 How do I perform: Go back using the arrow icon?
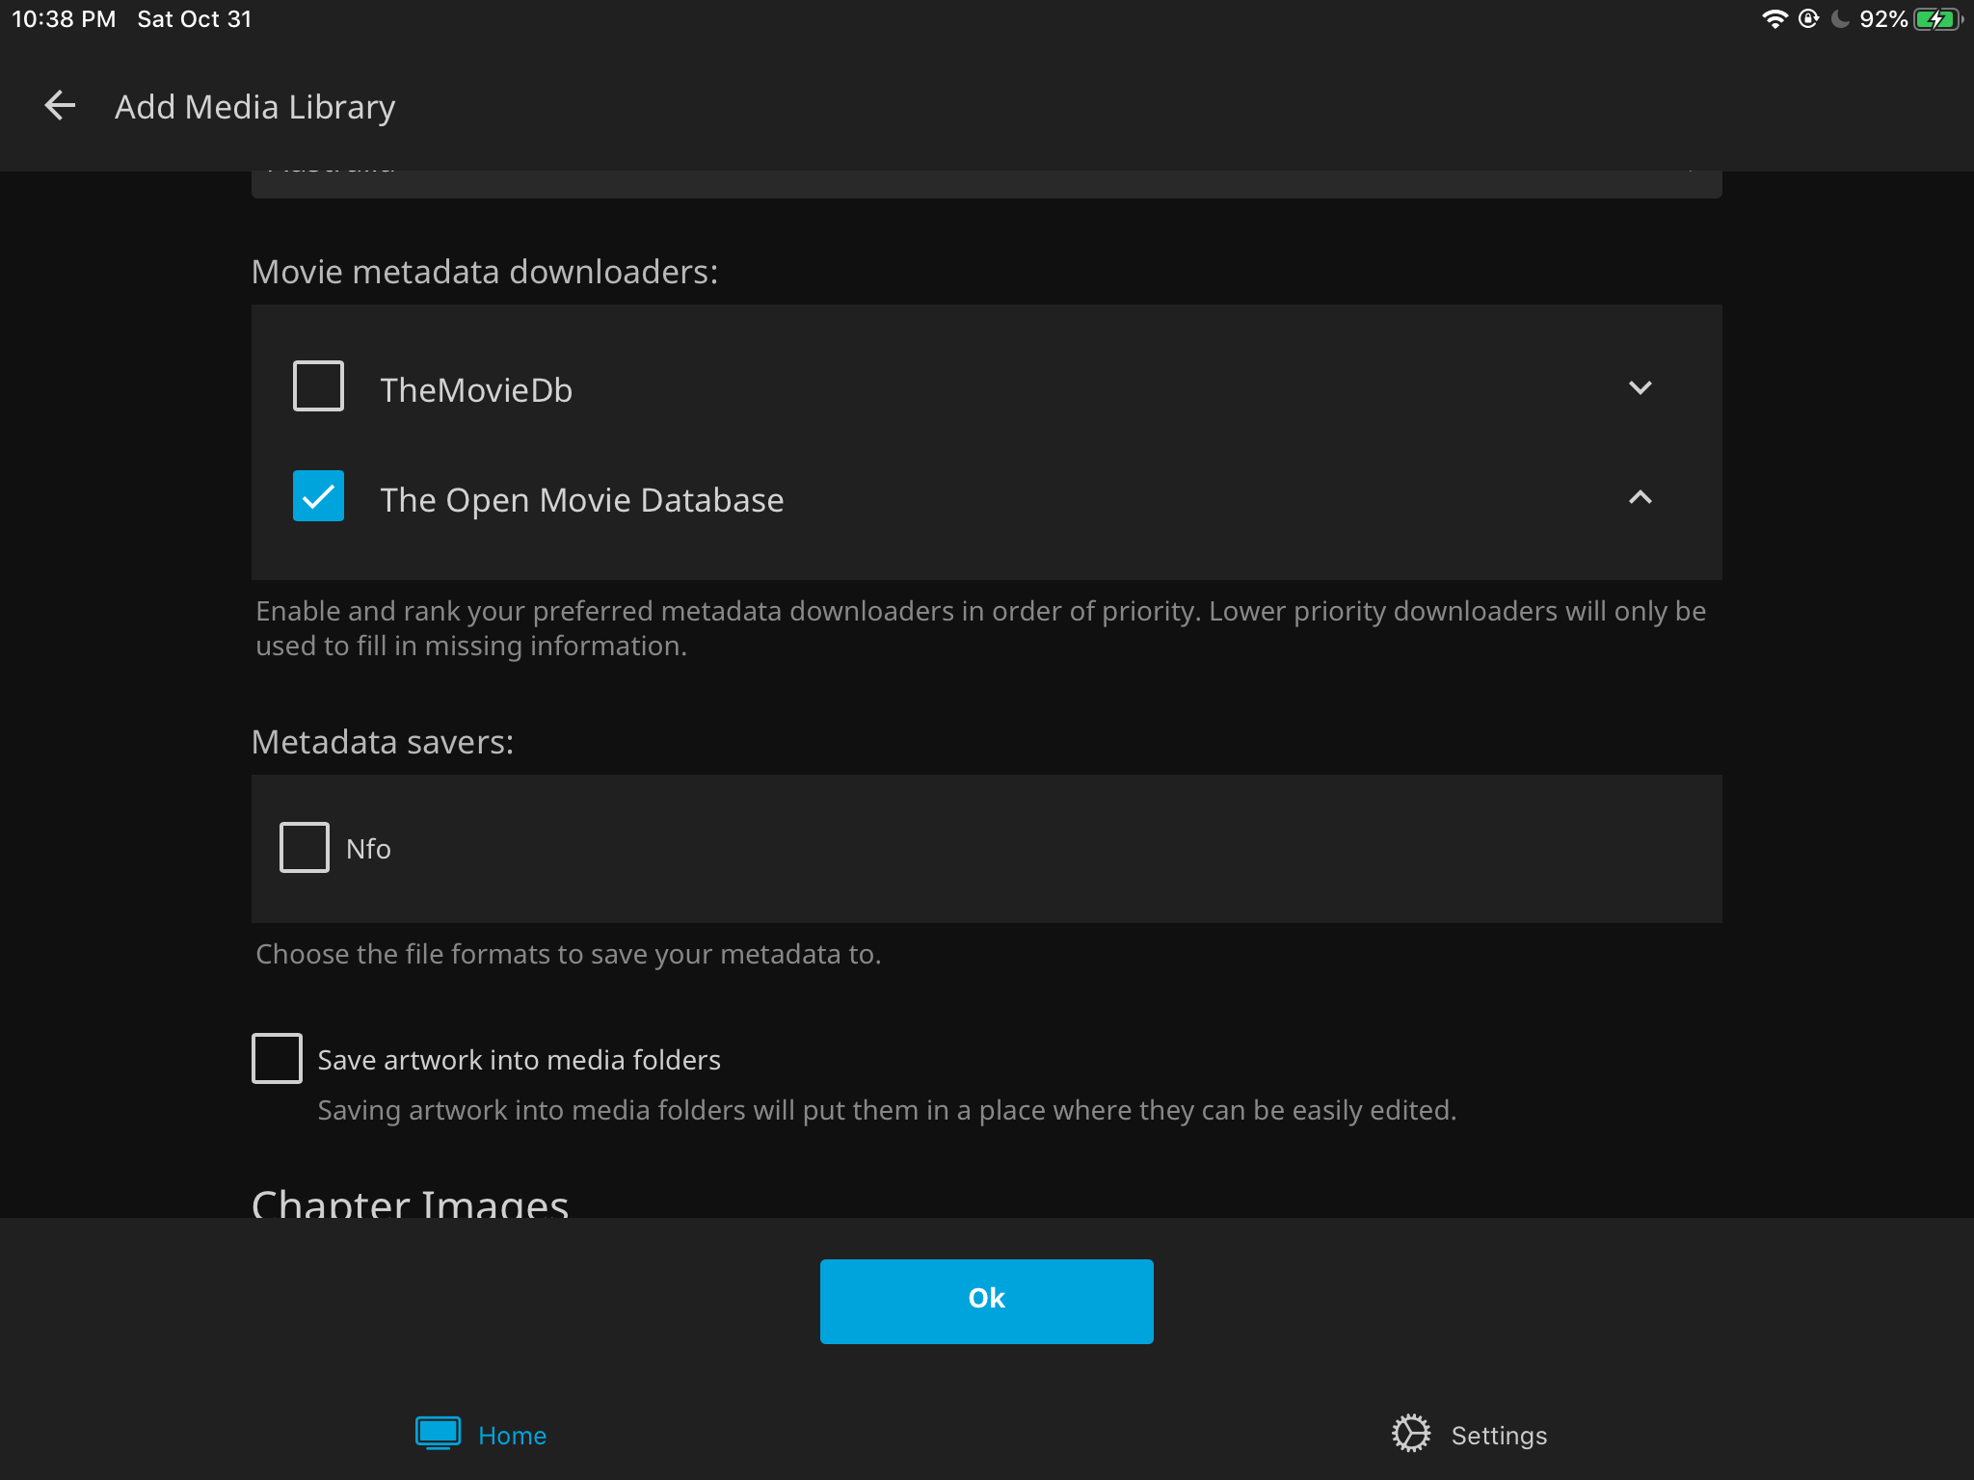click(x=60, y=106)
